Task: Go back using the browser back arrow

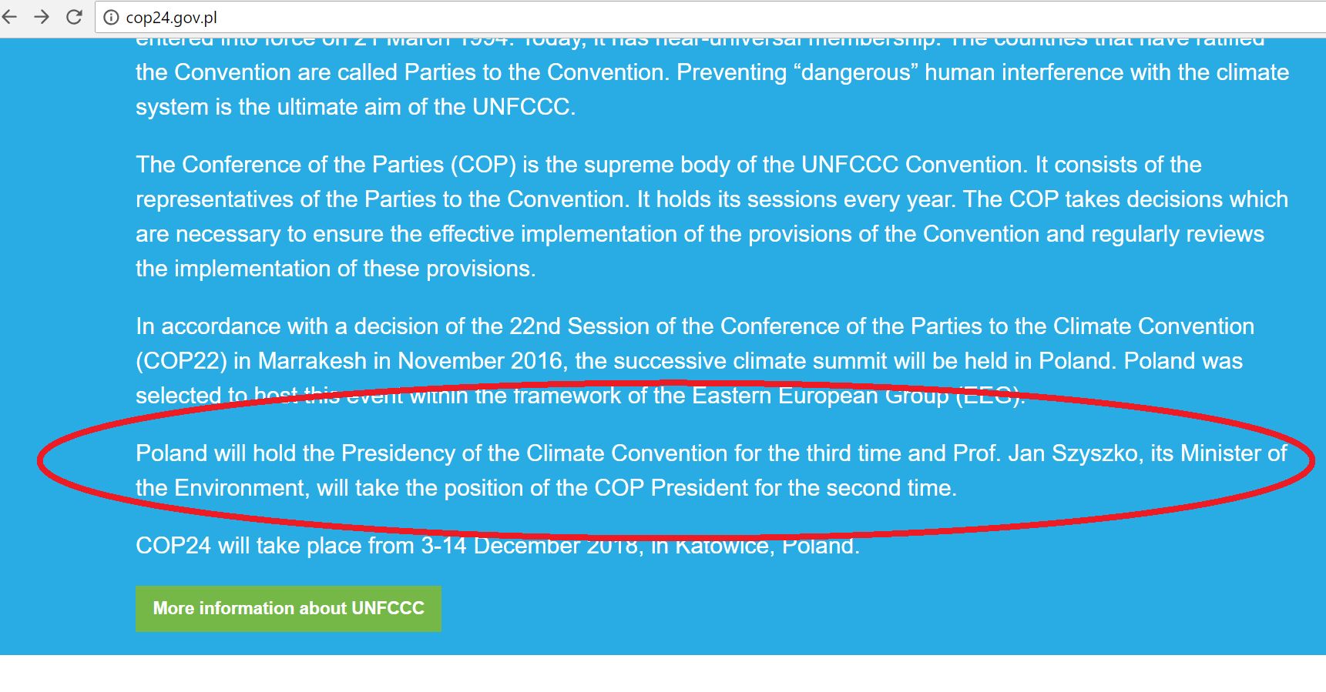Action: tap(9, 17)
